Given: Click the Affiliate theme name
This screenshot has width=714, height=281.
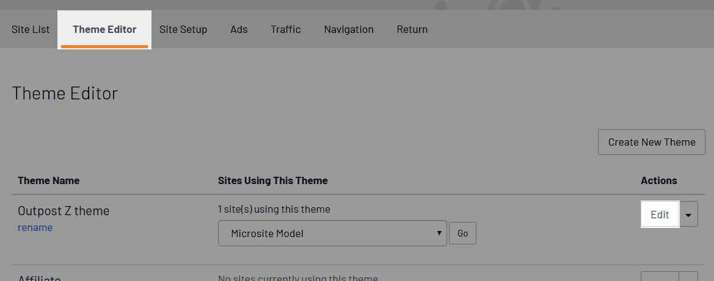Looking at the screenshot, I should point(39,277).
